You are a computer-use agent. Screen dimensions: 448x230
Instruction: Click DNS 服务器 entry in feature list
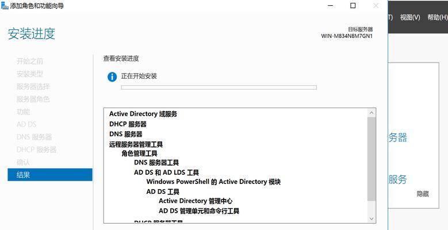126,134
